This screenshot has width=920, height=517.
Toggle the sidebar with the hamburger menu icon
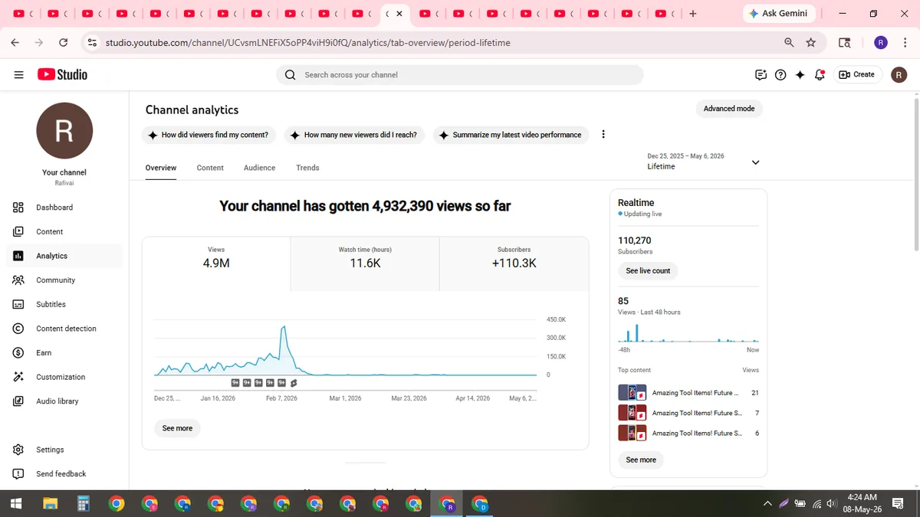[18, 74]
